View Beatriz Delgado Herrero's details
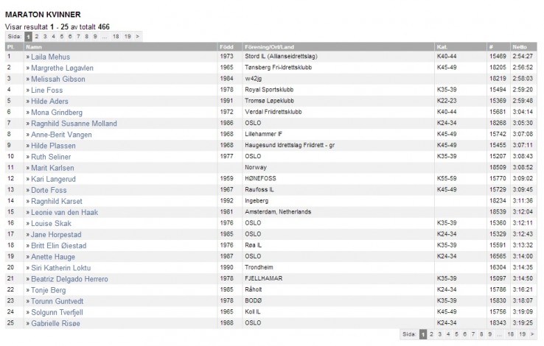Image resolution: width=544 pixels, height=346 pixels. 72,279
